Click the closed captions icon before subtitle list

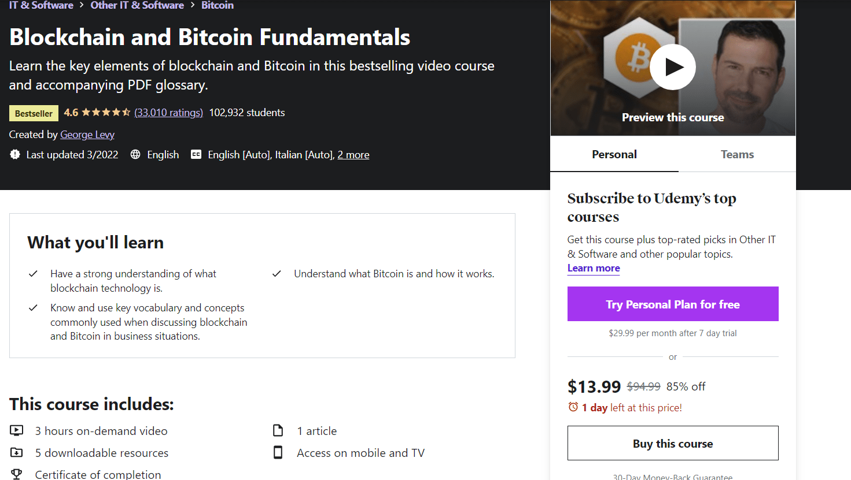[x=196, y=154]
